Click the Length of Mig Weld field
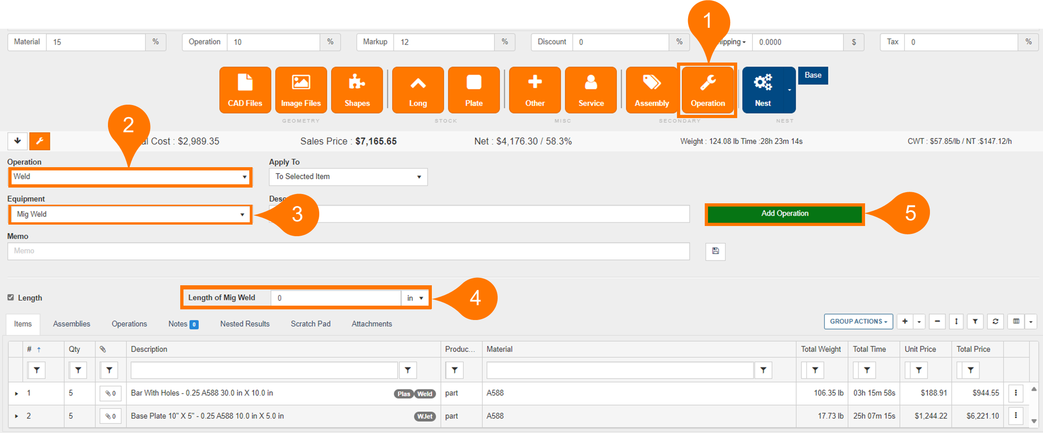The image size is (1043, 433). pos(336,298)
